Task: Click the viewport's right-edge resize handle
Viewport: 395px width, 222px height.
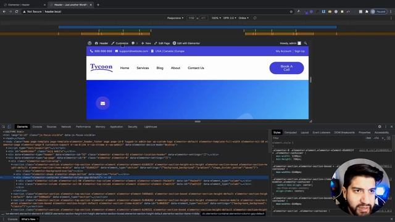Action: pyautogui.click(x=310, y=80)
